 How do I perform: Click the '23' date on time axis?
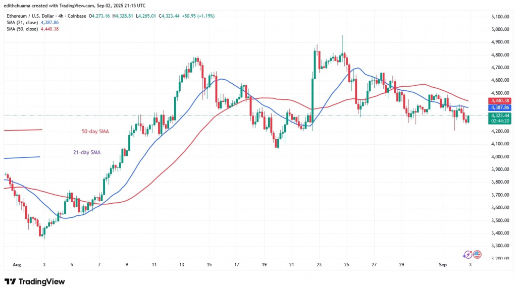click(319, 264)
